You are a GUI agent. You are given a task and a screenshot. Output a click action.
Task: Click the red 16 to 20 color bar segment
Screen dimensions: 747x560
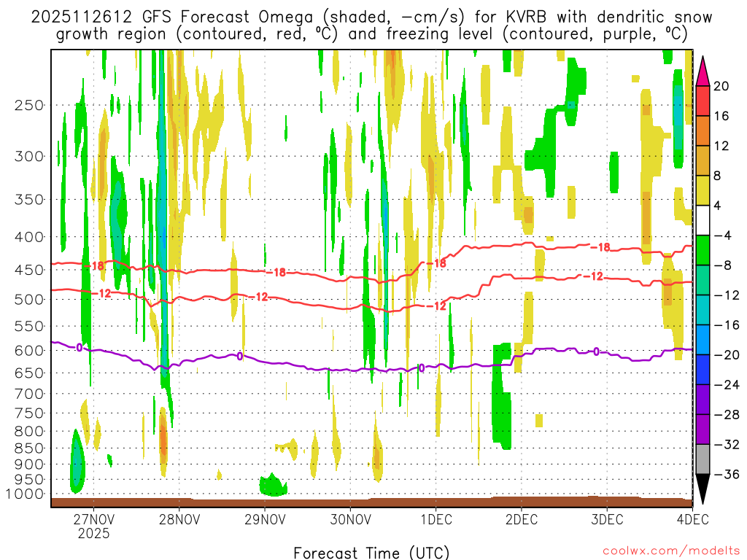[x=703, y=101]
